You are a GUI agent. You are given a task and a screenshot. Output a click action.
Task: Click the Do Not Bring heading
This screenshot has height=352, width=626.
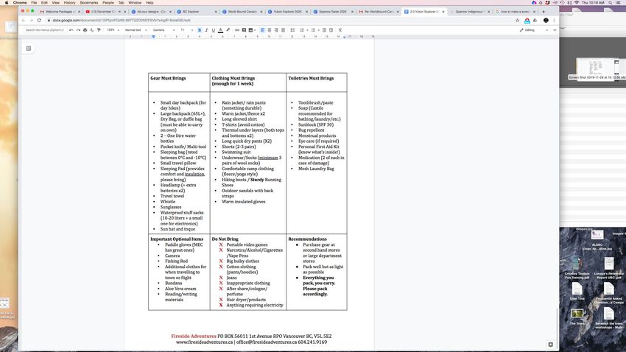[x=225, y=239]
